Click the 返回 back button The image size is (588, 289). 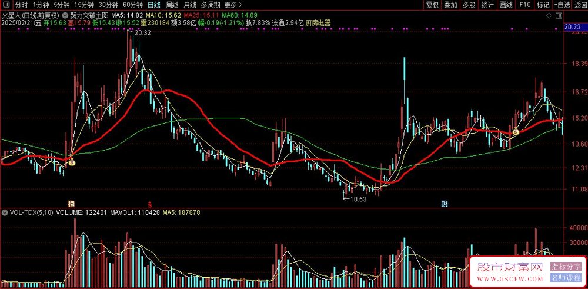pos(580,5)
